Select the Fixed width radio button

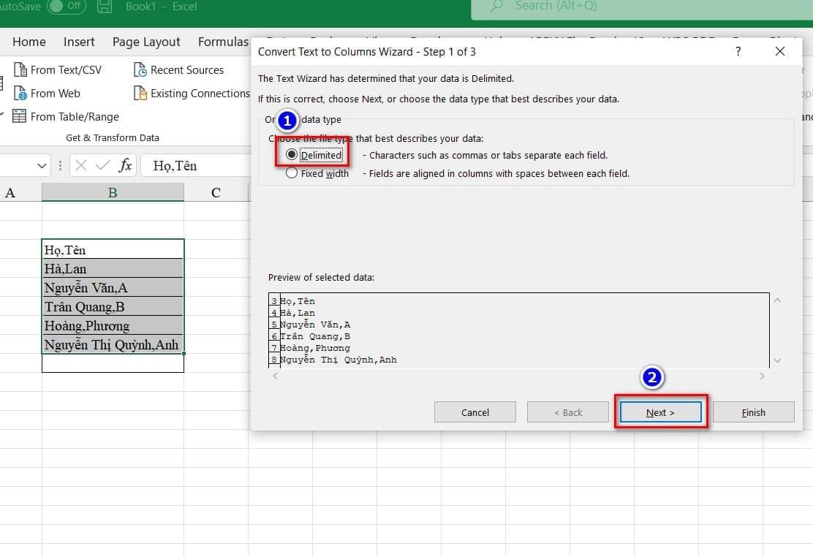tap(292, 174)
